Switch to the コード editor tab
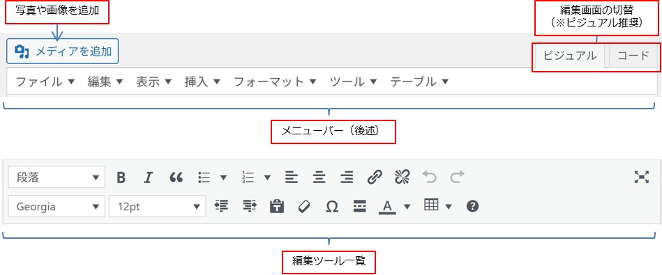This screenshot has width=662, height=275. 633,56
